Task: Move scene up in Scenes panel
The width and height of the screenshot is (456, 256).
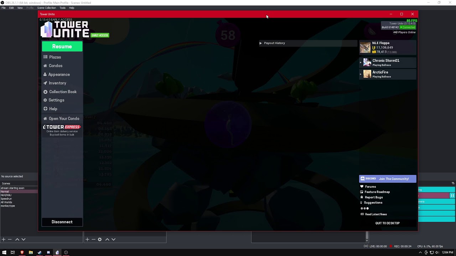Action: coord(17,240)
